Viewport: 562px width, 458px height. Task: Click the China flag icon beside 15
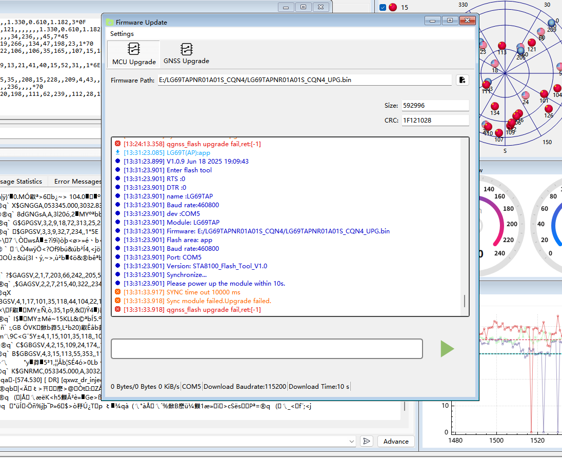tap(393, 7)
